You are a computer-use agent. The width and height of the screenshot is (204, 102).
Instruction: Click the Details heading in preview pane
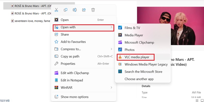click(x=146, y=86)
